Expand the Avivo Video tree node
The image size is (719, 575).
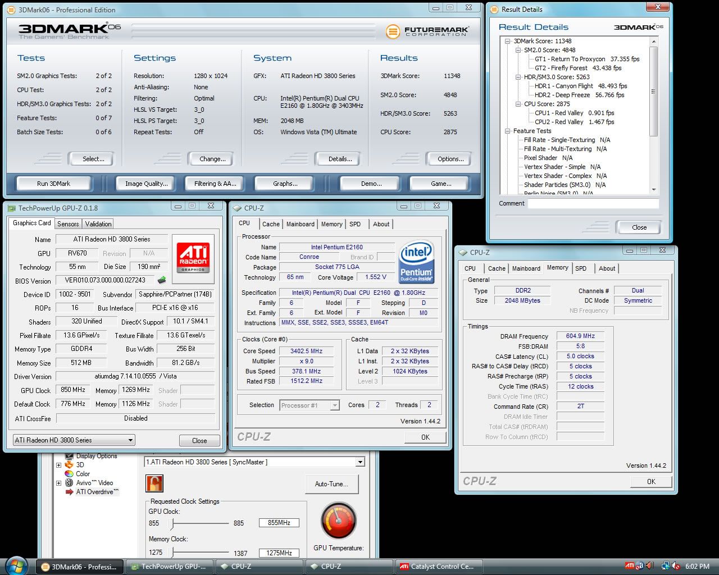tap(58, 483)
